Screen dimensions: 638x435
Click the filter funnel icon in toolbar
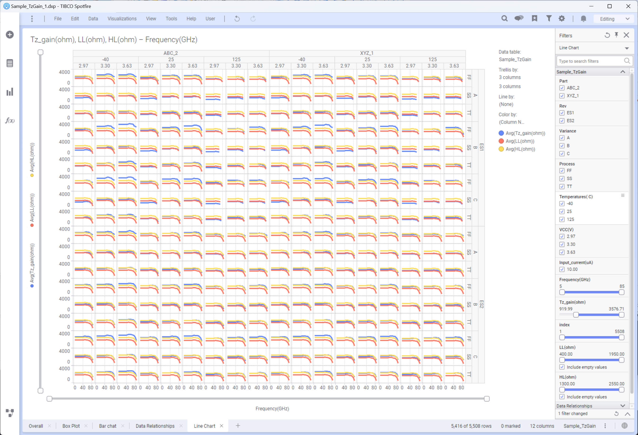(549, 19)
